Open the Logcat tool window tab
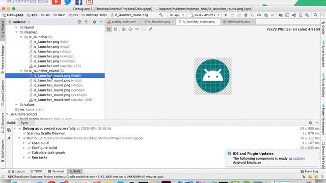The height and width of the screenshot is (183, 326). 16,171
